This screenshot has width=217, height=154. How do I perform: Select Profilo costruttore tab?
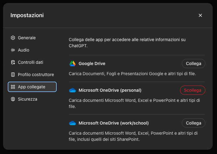[x=32, y=75]
